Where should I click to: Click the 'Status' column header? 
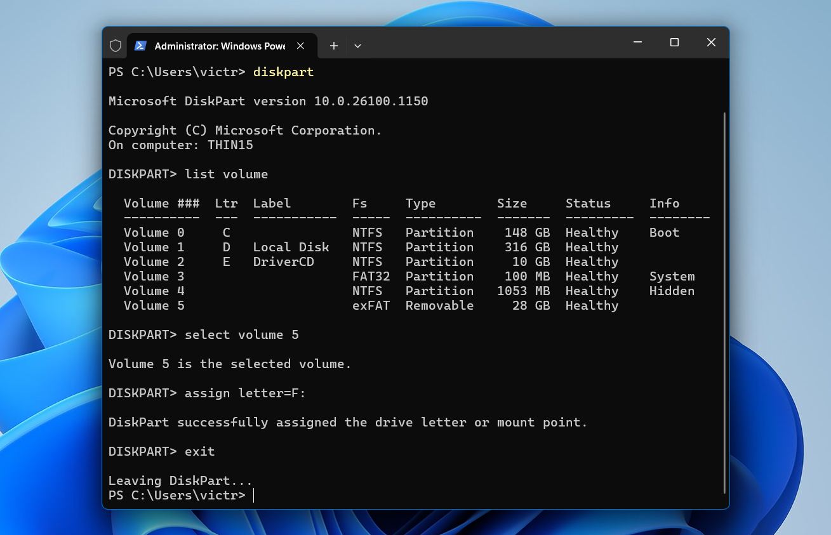[588, 203]
